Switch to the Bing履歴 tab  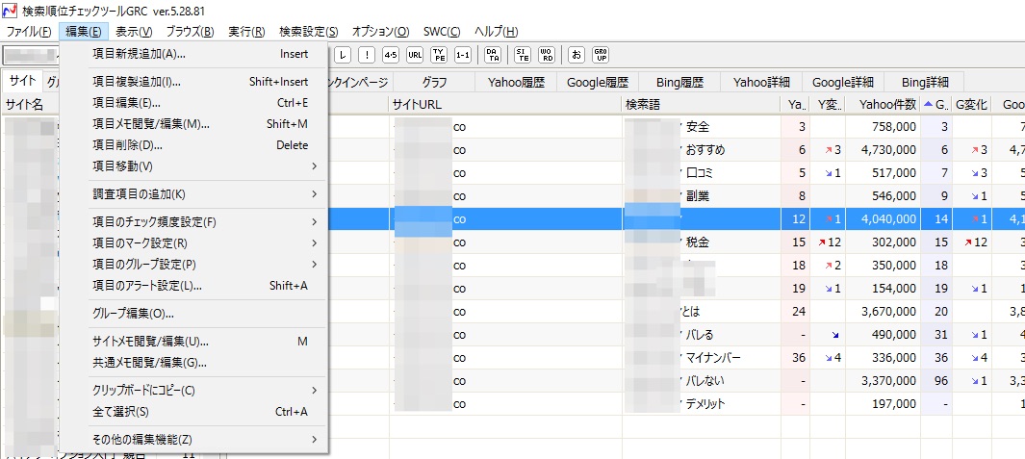[x=679, y=83]
